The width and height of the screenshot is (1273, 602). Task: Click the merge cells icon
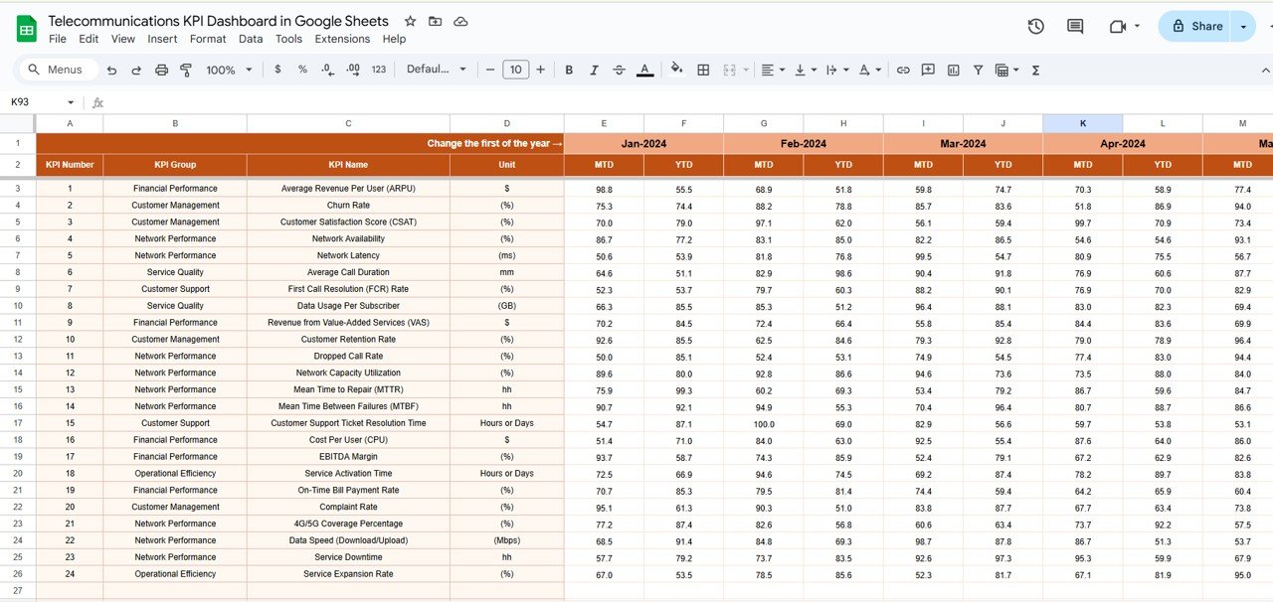[x=729, y=70]
